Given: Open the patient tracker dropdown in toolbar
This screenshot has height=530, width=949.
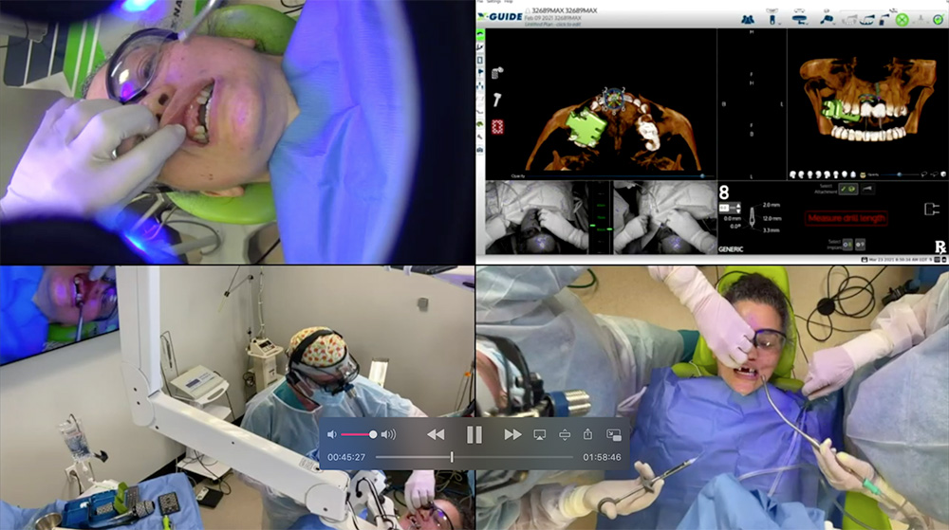Looking at the screenshot, I should (799, 18).
